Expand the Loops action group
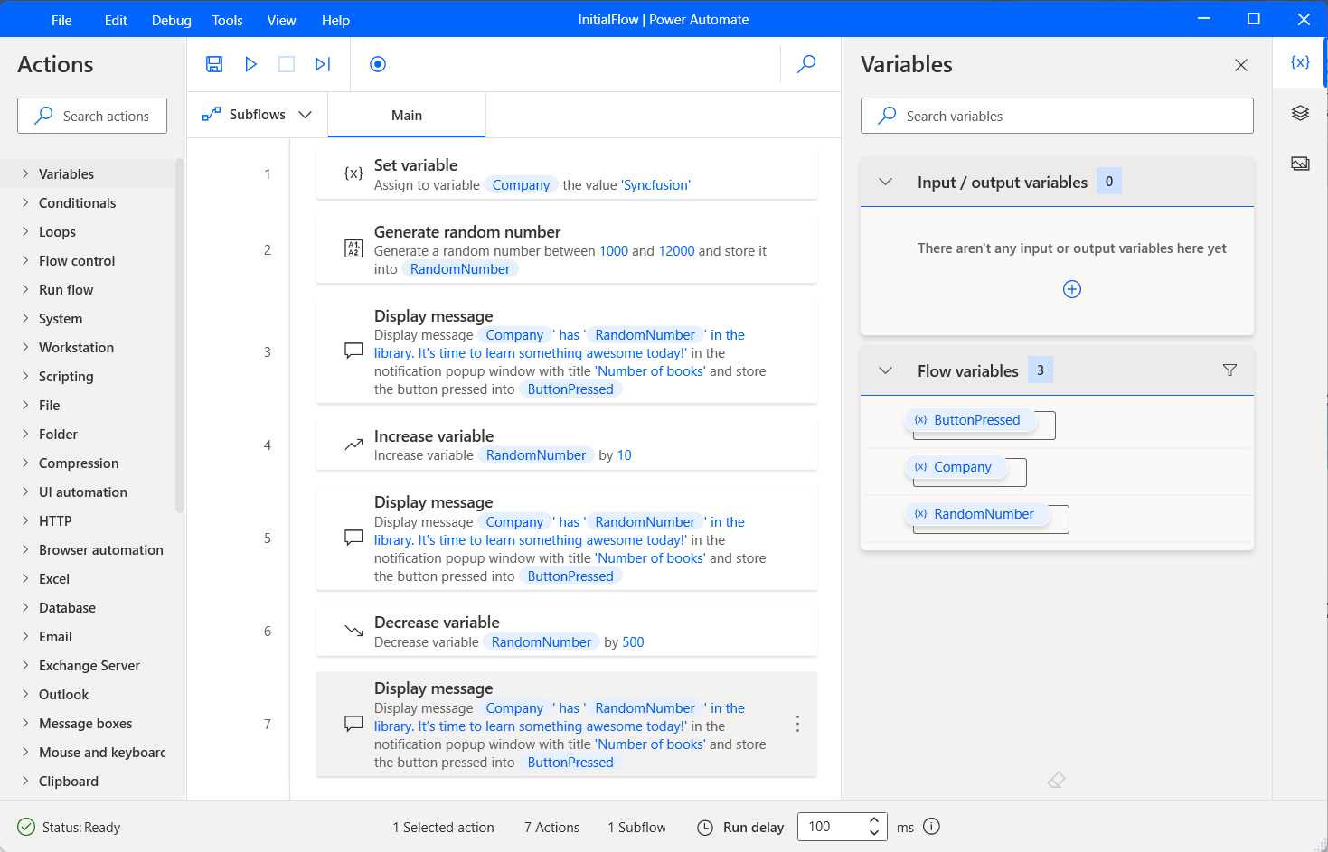This screenshot has height=852, width=1328. 25,231
